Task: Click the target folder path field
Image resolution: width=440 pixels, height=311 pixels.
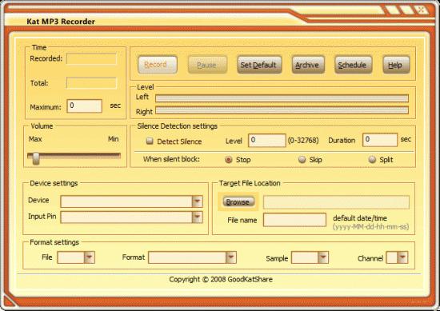Action: (x=336, y=202)
